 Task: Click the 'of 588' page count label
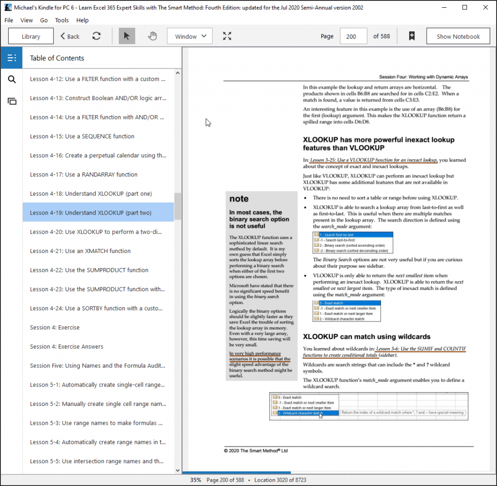point(381,36)
